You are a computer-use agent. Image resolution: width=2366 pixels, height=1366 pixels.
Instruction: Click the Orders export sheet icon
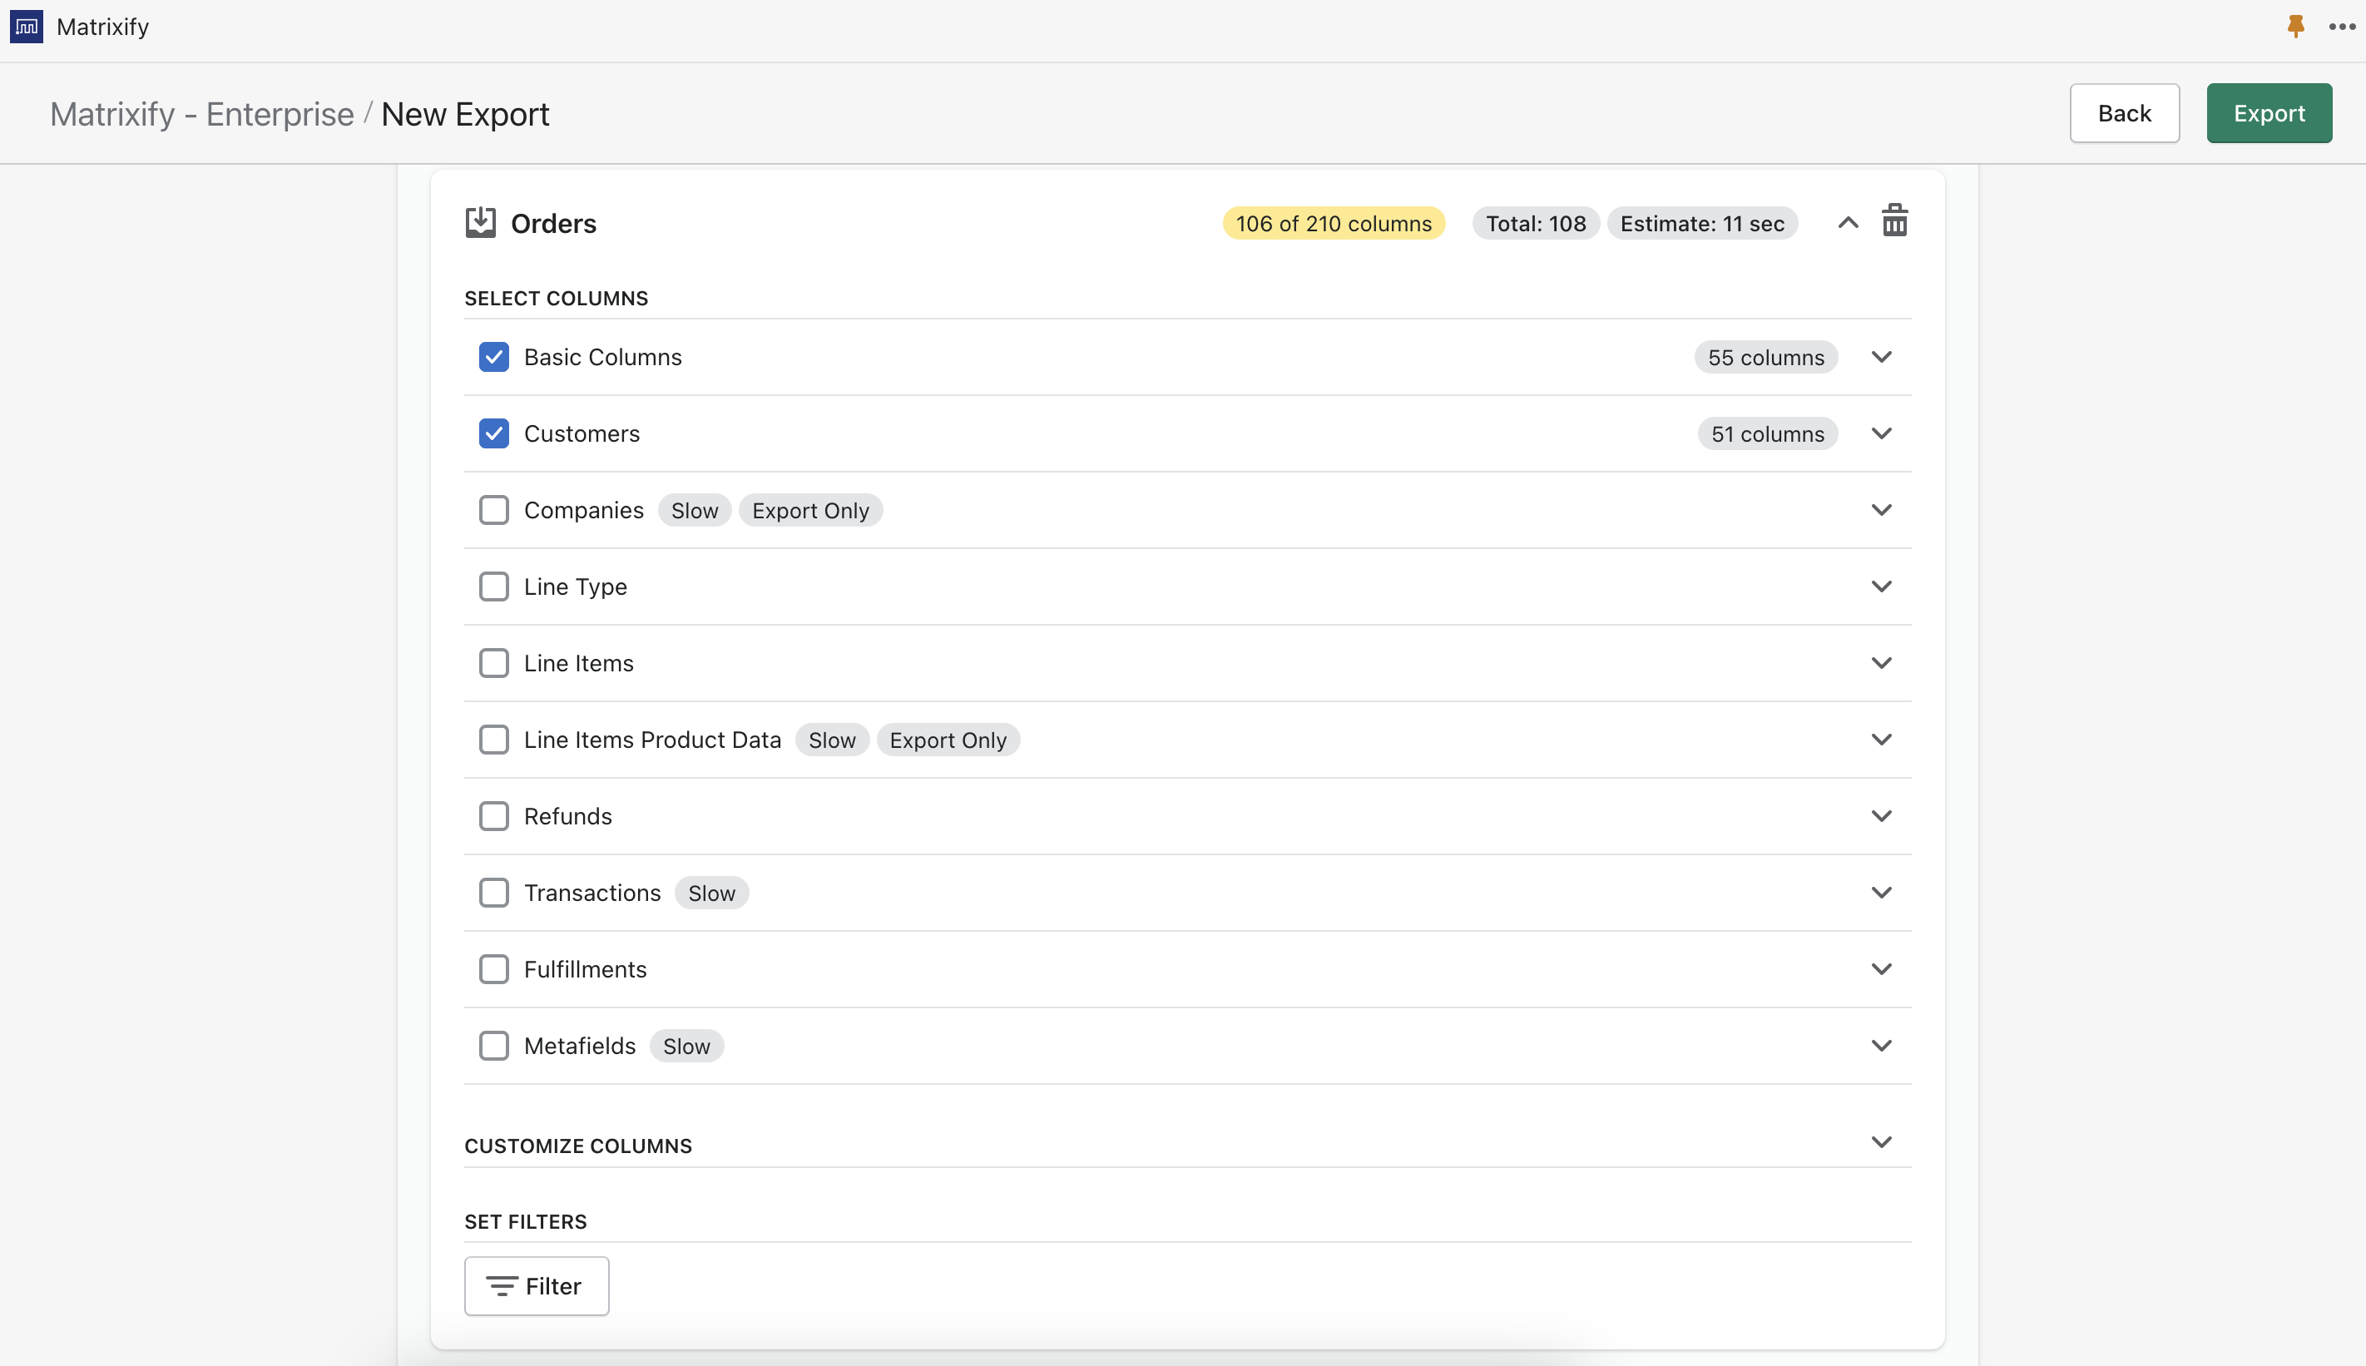tap(480, 222)
